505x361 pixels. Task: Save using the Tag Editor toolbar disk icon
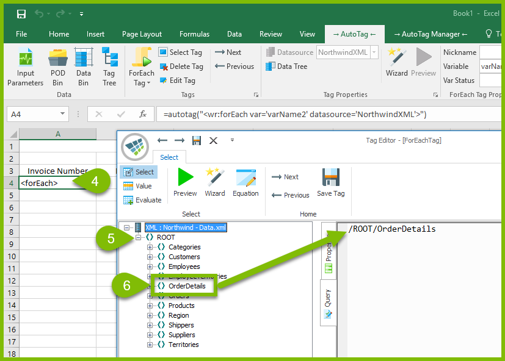pos(197,140)
